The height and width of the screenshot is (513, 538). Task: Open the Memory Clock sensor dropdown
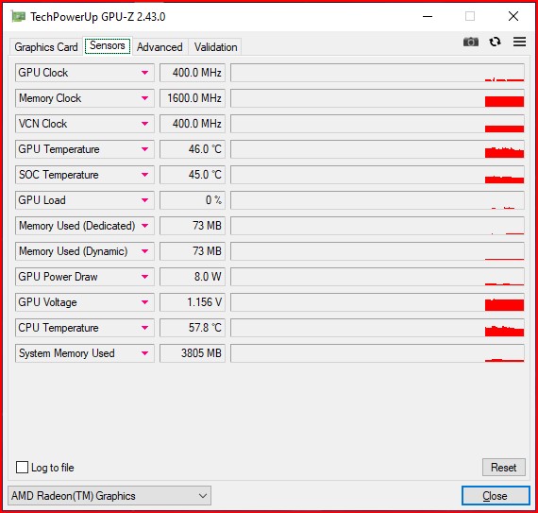click(144, 98)
